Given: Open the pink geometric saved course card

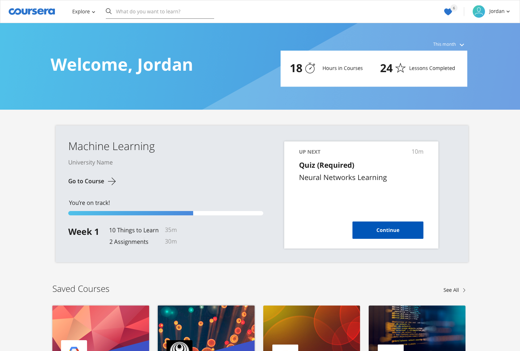Looking at the screenshot, I should [101, 328].
